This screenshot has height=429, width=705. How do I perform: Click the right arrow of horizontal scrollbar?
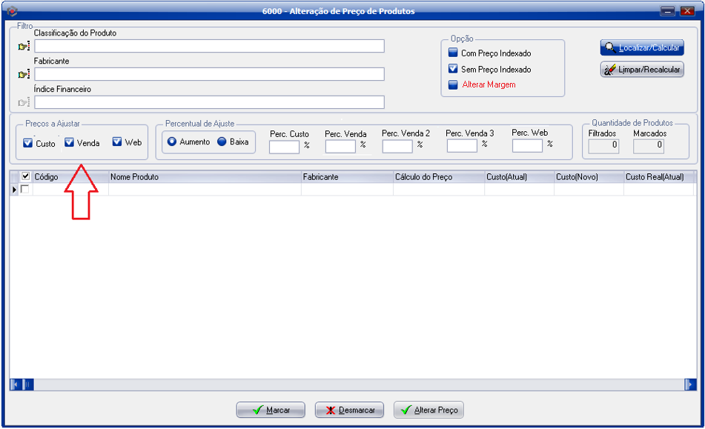click(x=690, y=384)
